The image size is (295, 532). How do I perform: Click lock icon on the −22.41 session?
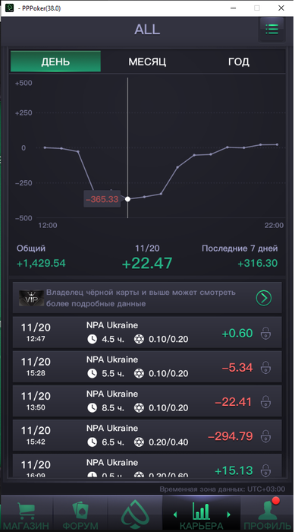pos(265,402)
